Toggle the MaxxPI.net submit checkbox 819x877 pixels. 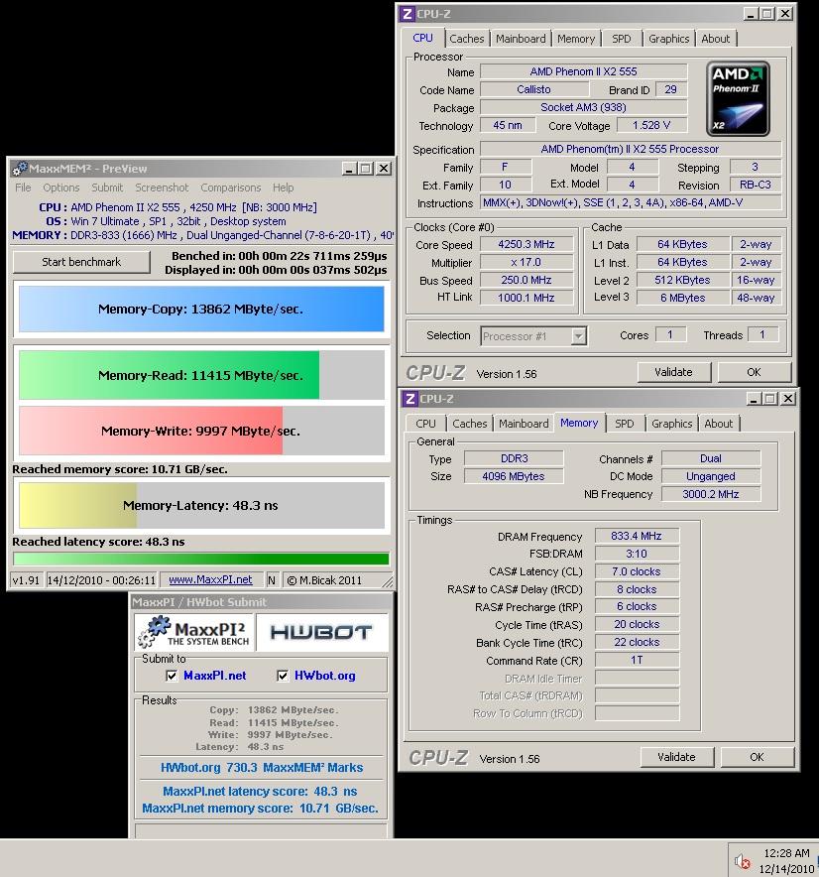tap(172, 676)
